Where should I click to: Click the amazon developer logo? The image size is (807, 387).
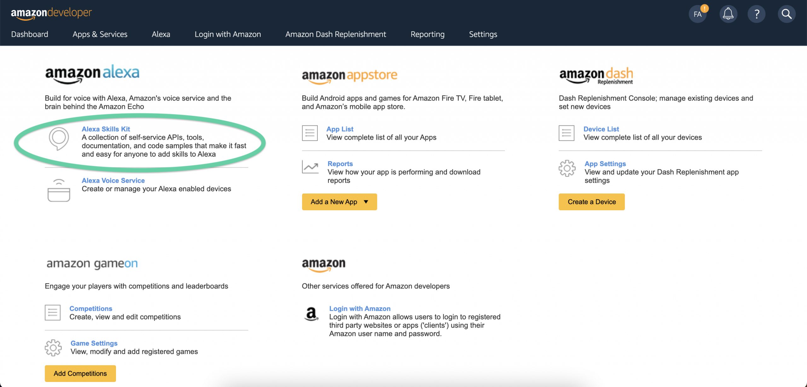point(51,13)
